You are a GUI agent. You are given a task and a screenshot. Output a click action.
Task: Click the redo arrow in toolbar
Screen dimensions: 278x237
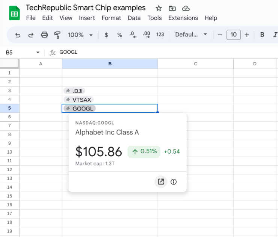point(31,35)
